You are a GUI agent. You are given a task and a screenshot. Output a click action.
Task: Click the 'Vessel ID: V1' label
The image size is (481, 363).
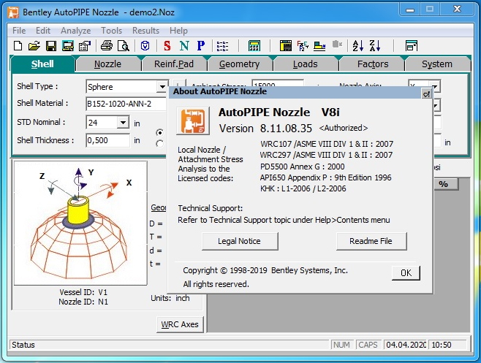coord(83,292)
